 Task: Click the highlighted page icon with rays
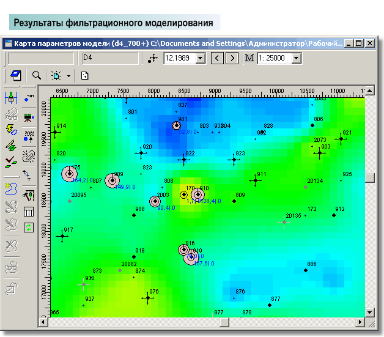pyautogui.click(x=56, y=76)
